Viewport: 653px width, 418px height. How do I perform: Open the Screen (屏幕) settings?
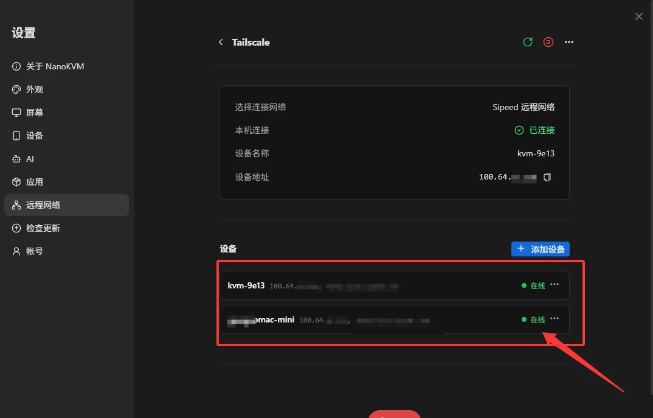point(67,113)
